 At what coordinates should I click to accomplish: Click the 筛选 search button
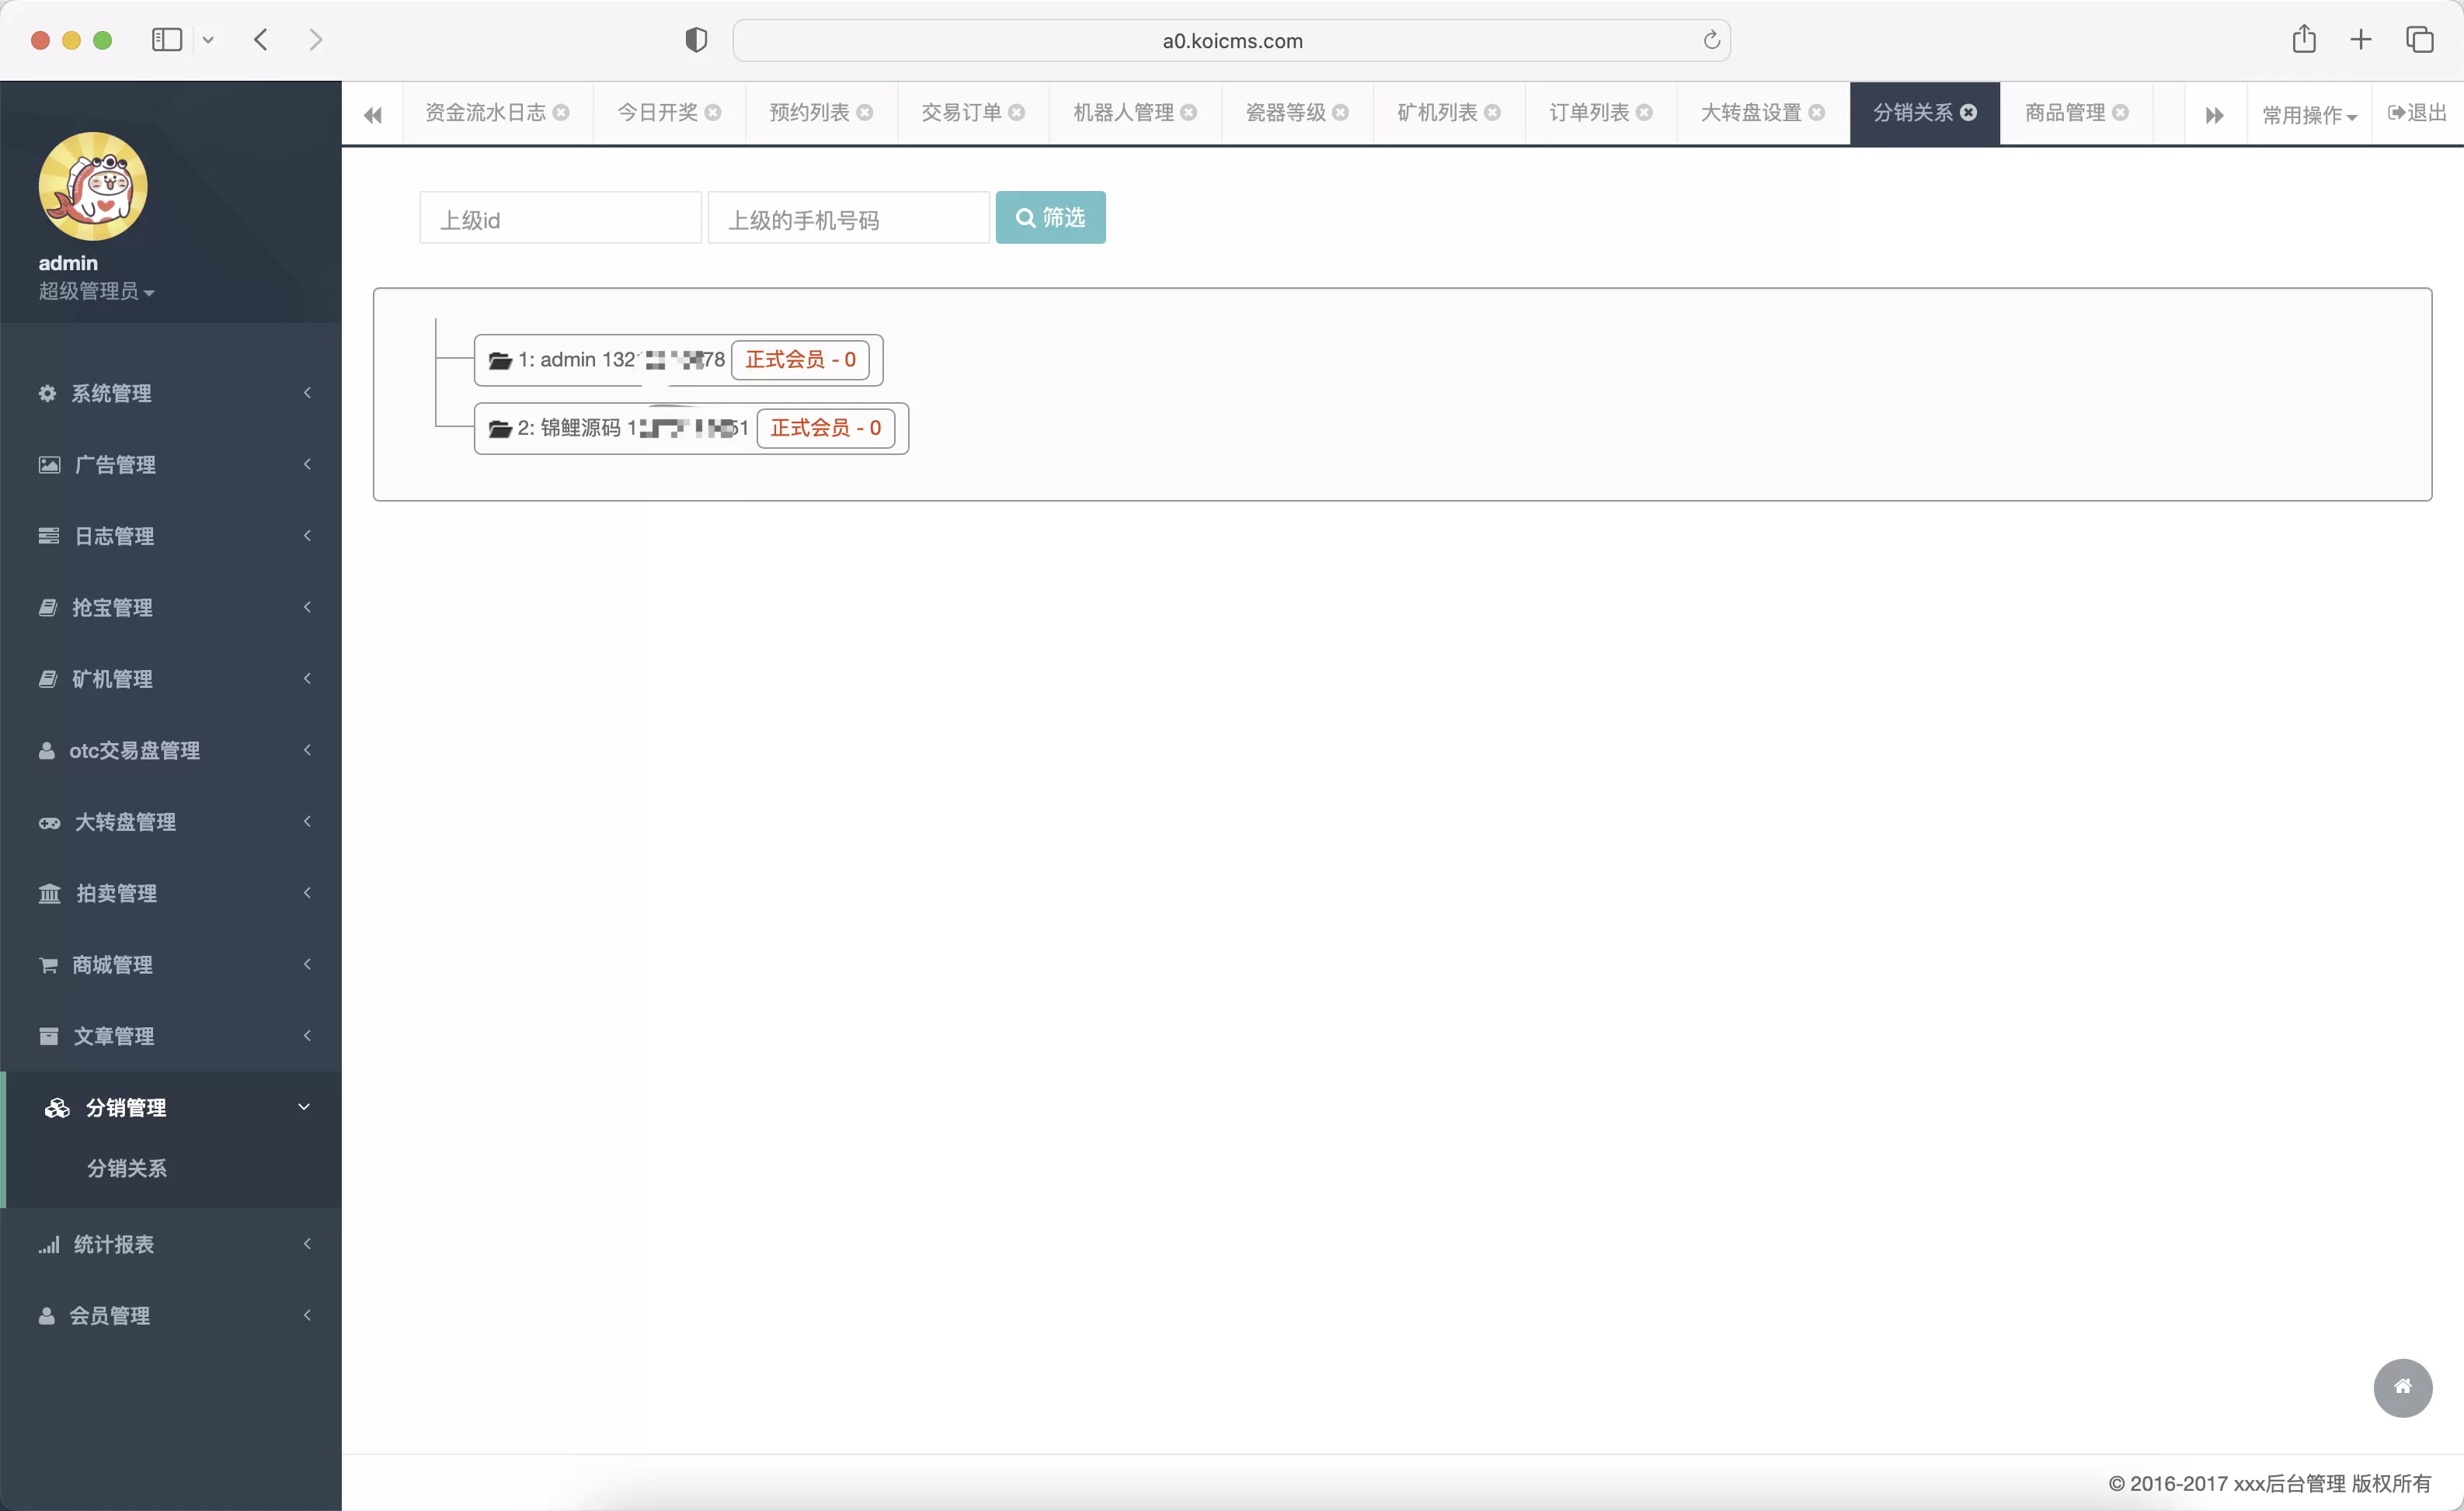click(1051, 217)
